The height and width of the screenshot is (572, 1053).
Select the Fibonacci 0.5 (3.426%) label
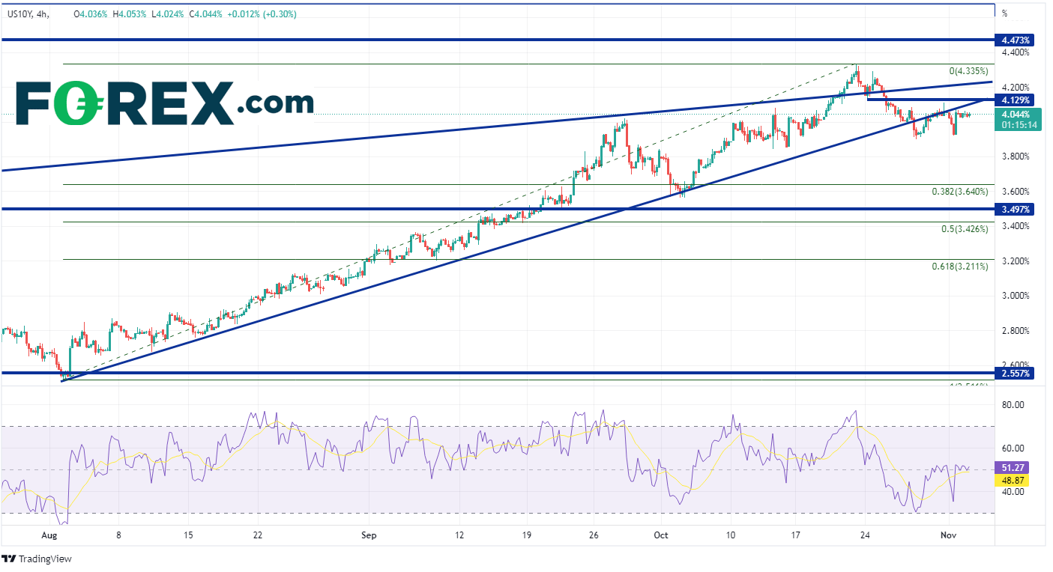click(x=964, y=229)
